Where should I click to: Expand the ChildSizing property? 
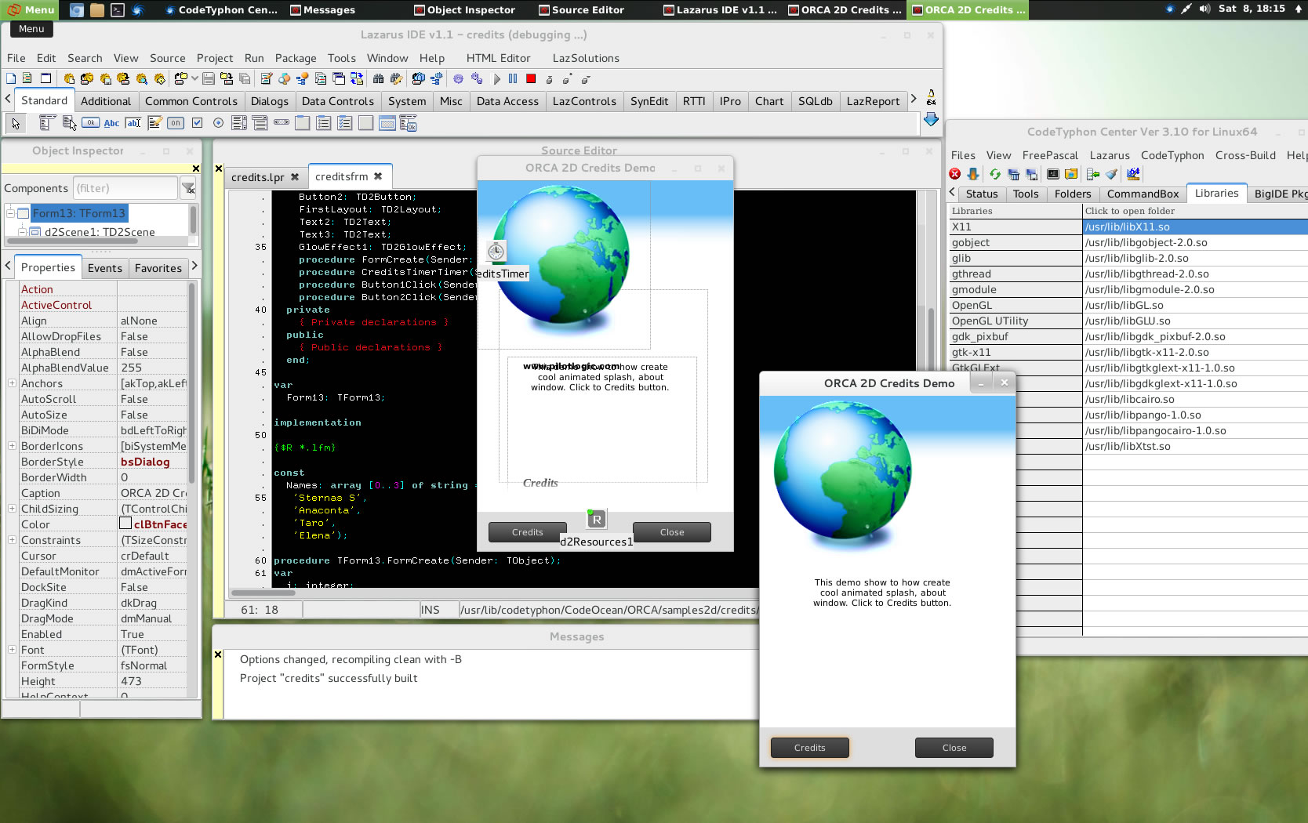pos(12,509)
